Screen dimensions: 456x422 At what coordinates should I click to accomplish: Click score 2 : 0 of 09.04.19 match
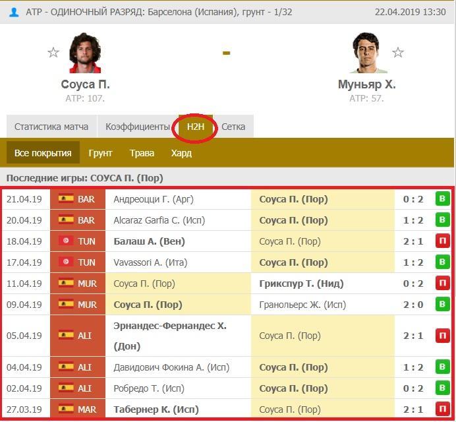pyautogui.click(x=413, y=305)
